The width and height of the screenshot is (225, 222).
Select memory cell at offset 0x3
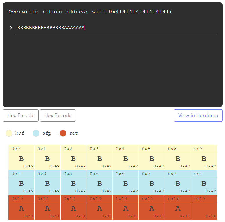coord(100,158)
